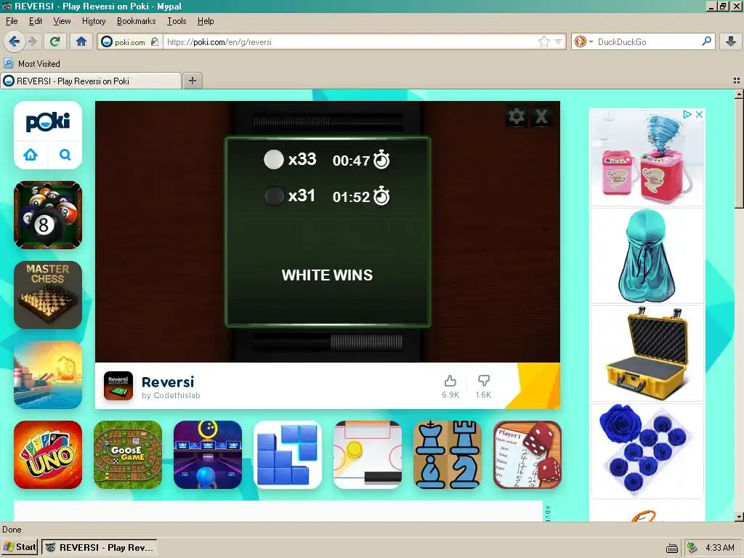Open the History menu
Screen dimensions: 744x558
94,21
